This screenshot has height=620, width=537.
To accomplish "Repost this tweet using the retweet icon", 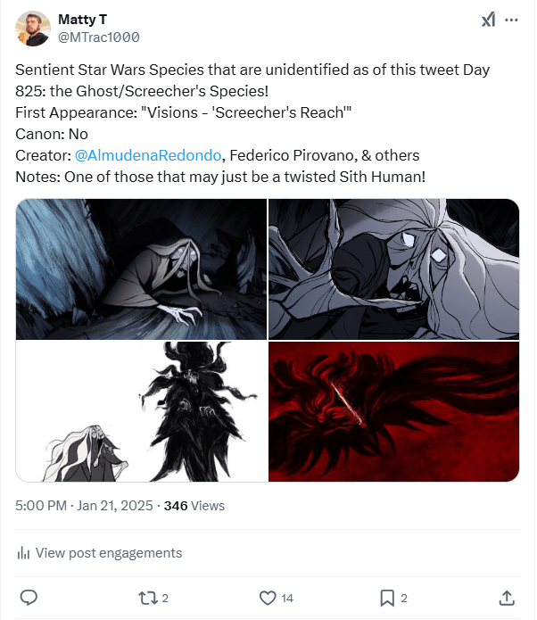I will click(x=147, y=597).
